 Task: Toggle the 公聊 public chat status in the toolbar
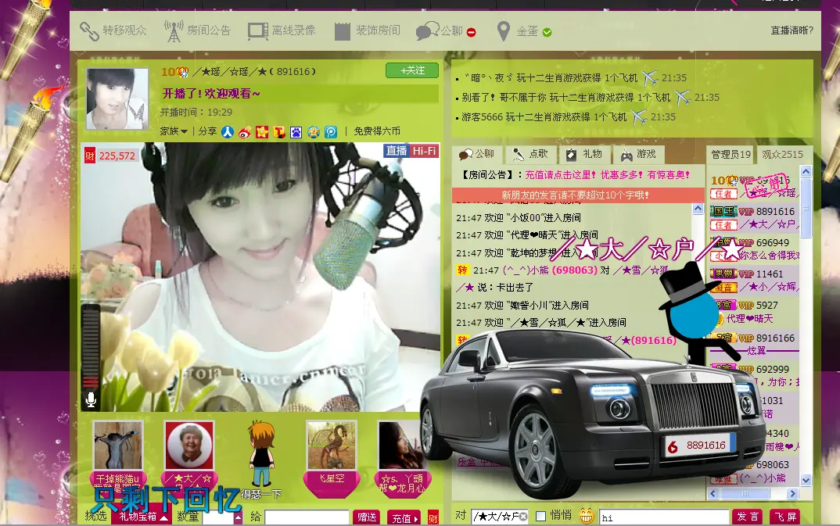(x=446, y=31)
